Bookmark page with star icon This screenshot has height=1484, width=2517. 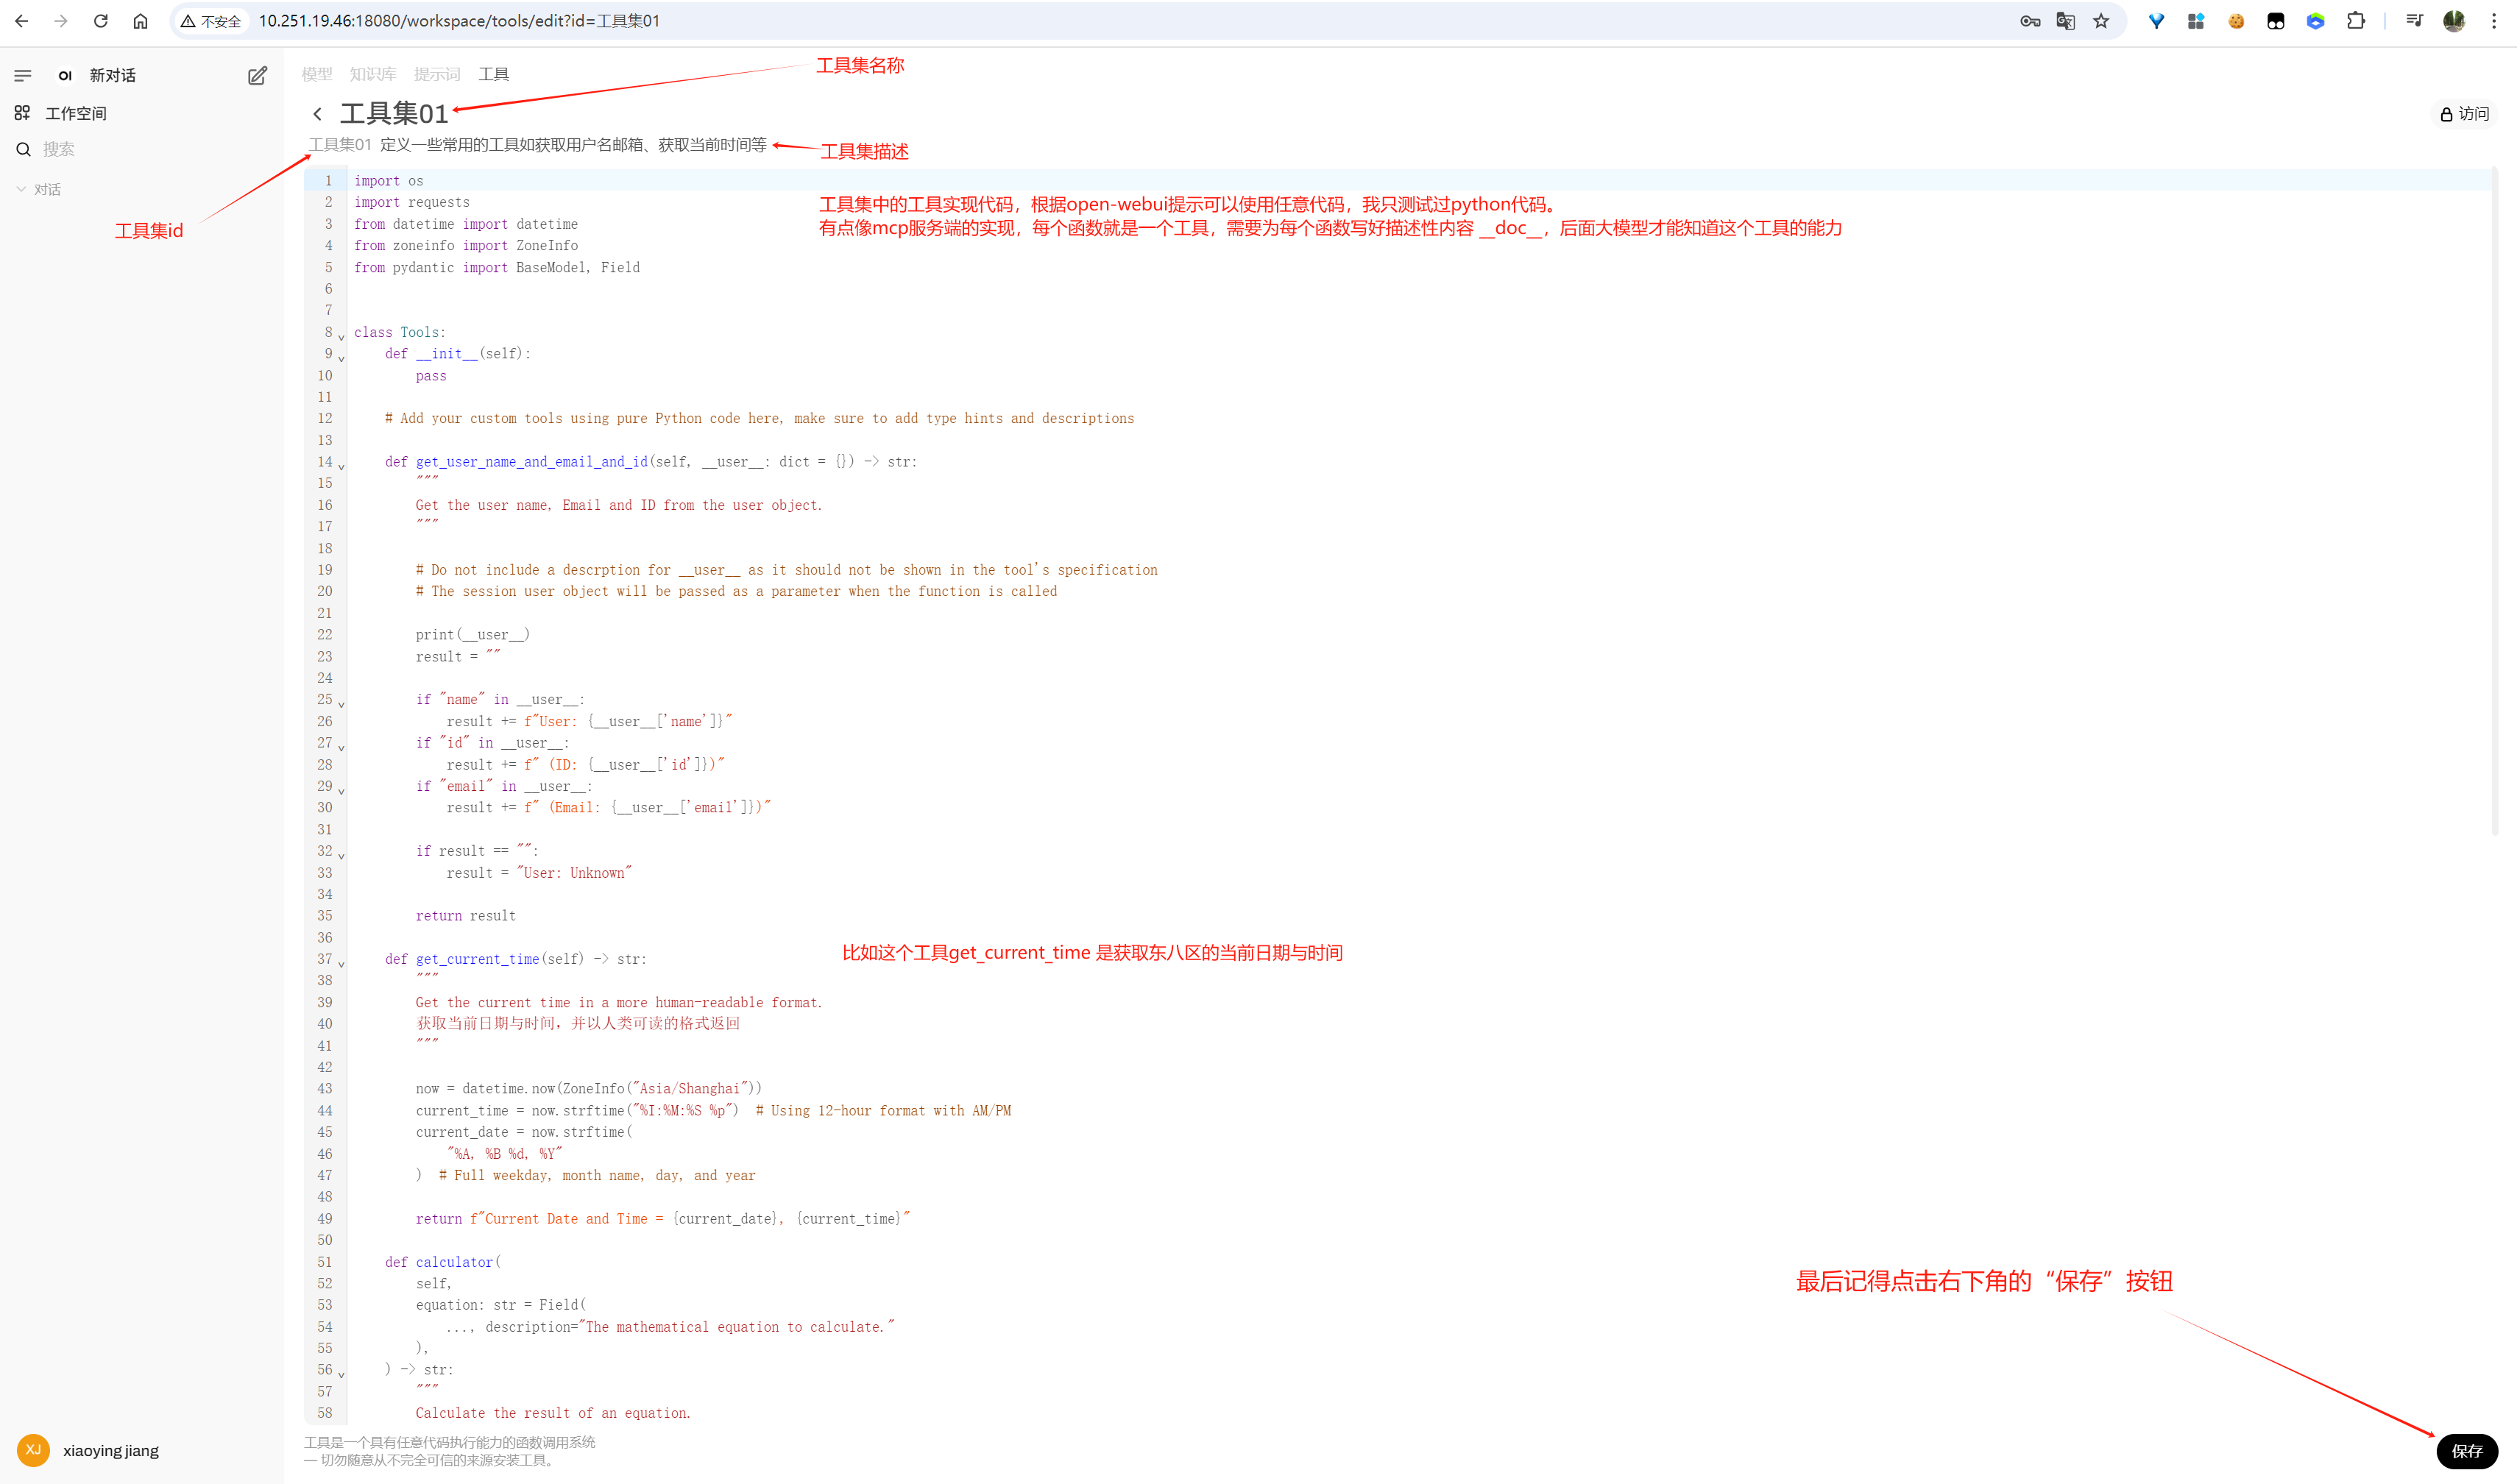coord(2101,21)
